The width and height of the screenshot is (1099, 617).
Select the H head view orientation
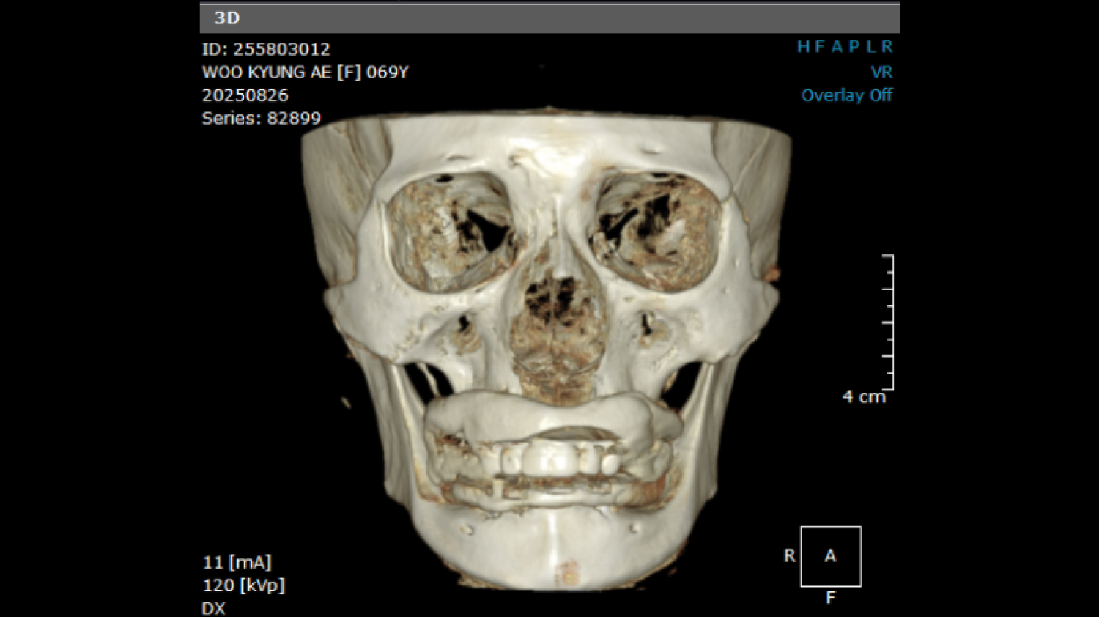click(803, 47)
